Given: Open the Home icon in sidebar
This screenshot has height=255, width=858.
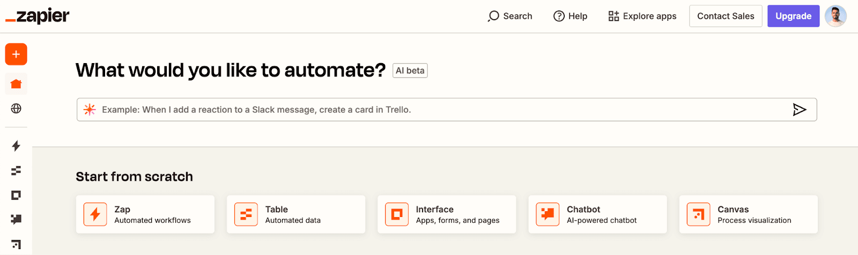Looking at the screenshot, I should 16,84.
